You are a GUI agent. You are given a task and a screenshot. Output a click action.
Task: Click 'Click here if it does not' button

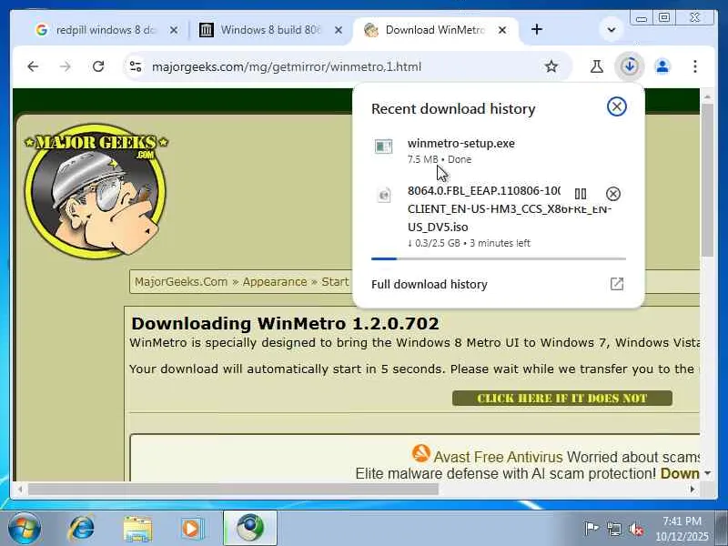click(x=561, y=398)
